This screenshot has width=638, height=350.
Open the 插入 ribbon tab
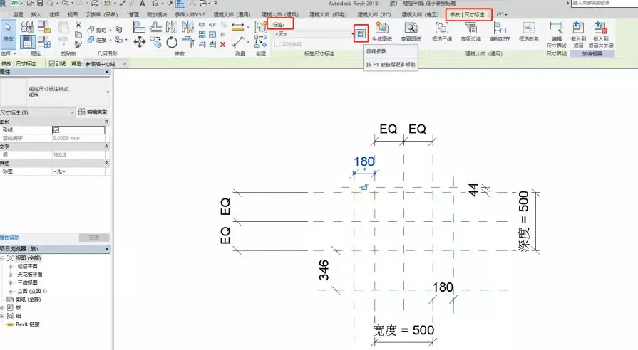point(36,15)
